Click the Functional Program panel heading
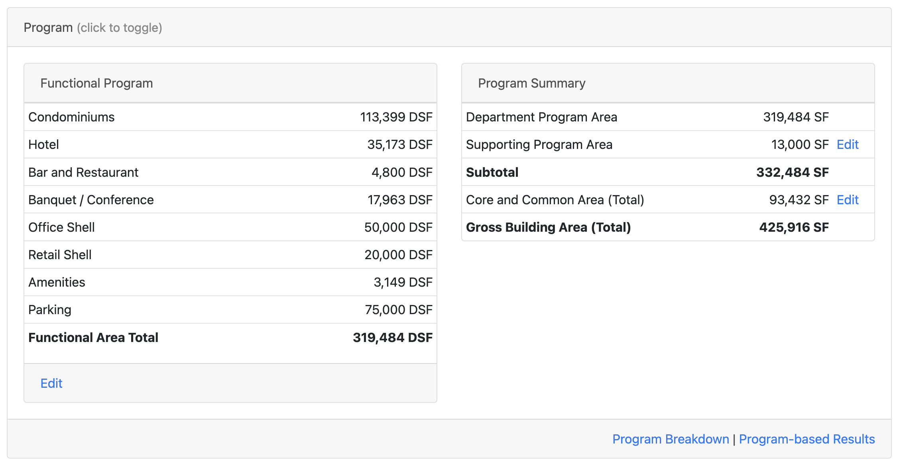This screenshot has height=465, width=899. tap(97, 83)
